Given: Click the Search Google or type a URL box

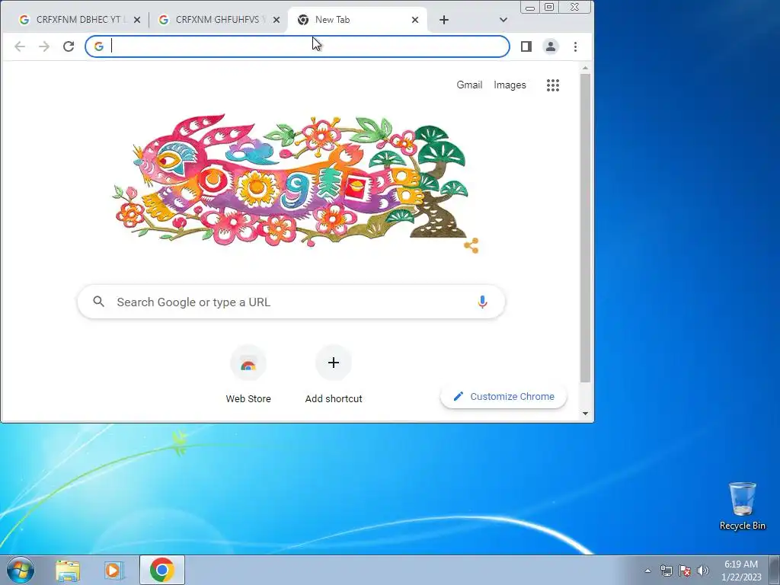Looking at the screenshot, I should [x=291, y=302].
